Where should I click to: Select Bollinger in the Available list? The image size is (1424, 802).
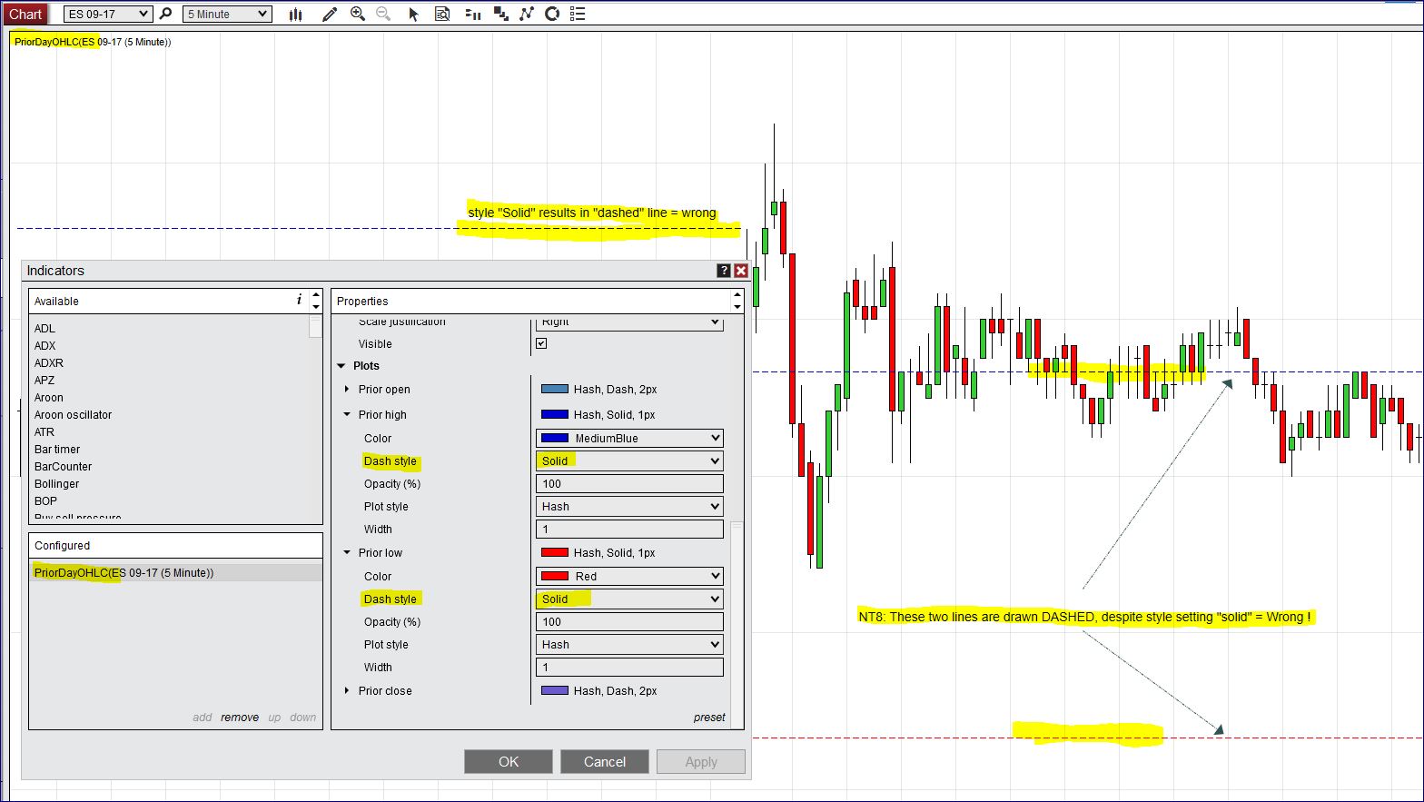tap(56, 483)
